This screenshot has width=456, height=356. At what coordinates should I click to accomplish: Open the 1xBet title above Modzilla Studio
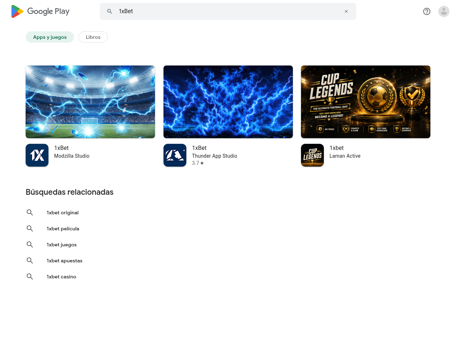(x=61, y=148)
